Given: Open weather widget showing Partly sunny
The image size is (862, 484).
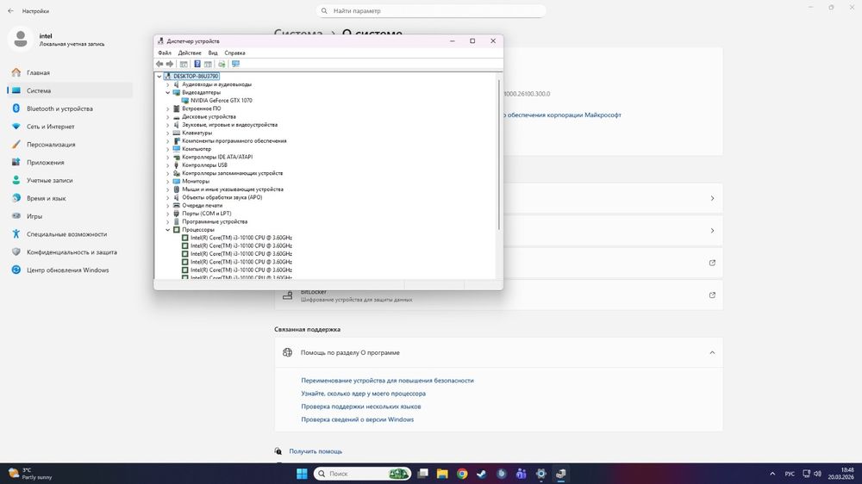Looking at the screenshot, I should (x=30, y=474).
